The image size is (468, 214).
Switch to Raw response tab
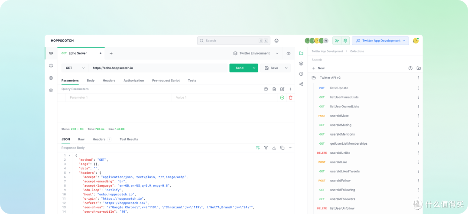81,139
